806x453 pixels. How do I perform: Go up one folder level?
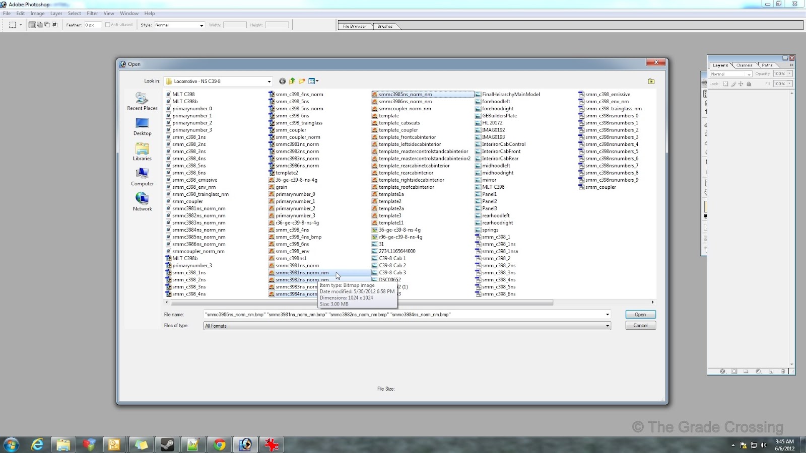(292, 81)
